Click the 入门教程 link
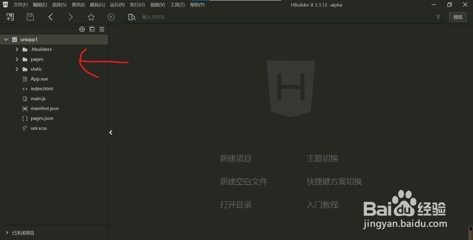 (323, 205)
